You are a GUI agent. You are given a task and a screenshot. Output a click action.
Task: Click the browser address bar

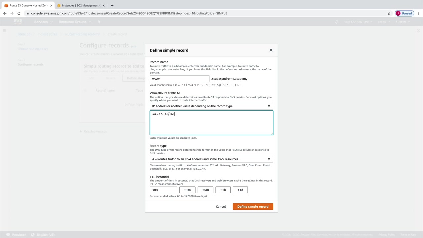(205, 13)
